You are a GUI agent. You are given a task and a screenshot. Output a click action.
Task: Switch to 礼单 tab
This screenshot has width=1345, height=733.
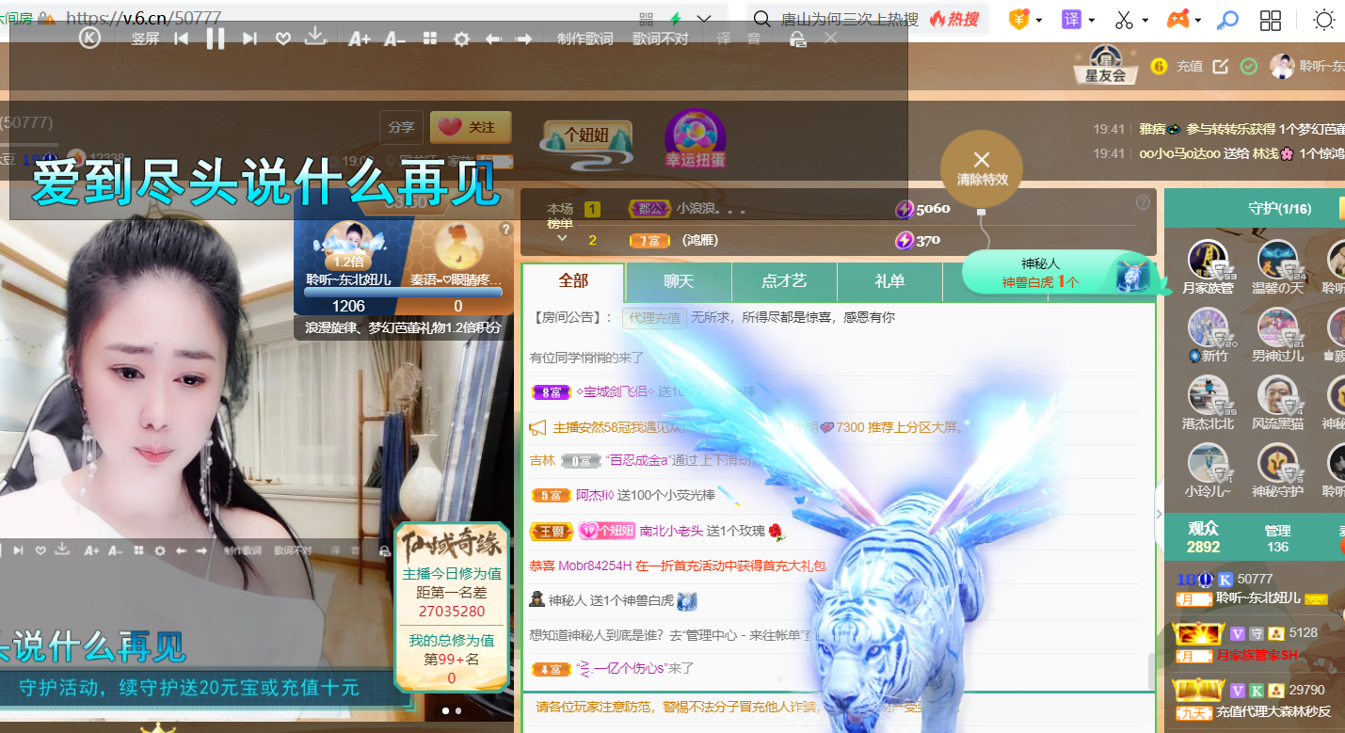coord(889,281)
